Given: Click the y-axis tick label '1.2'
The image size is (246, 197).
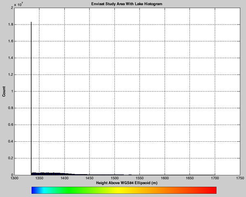Looking at the screenshot, I should click(x=11, y=75).
